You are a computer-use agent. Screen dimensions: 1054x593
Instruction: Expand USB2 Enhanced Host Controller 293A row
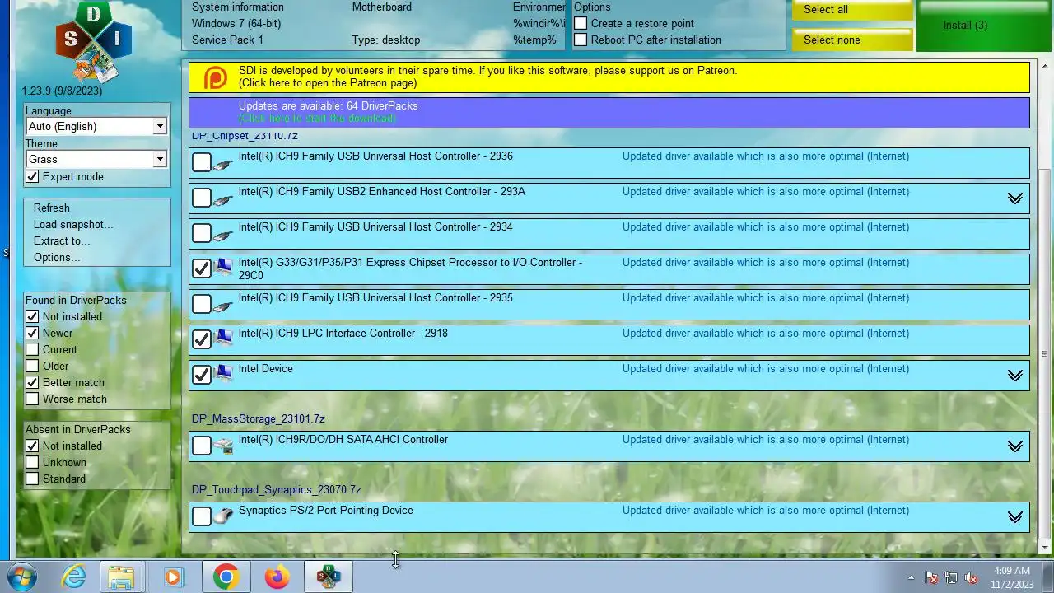coord(1015,198)
